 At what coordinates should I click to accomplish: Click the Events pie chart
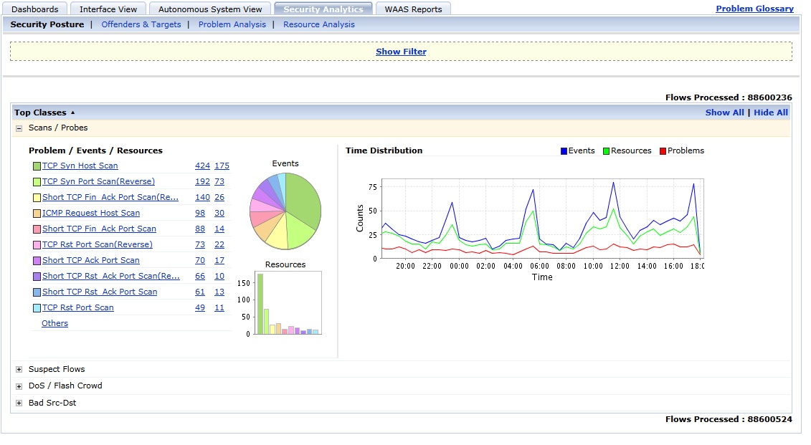click(x=285, y=211)
